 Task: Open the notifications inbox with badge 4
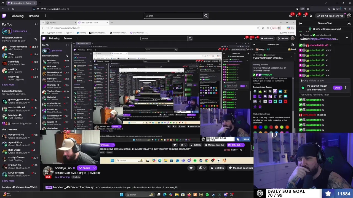coord(298,16)
